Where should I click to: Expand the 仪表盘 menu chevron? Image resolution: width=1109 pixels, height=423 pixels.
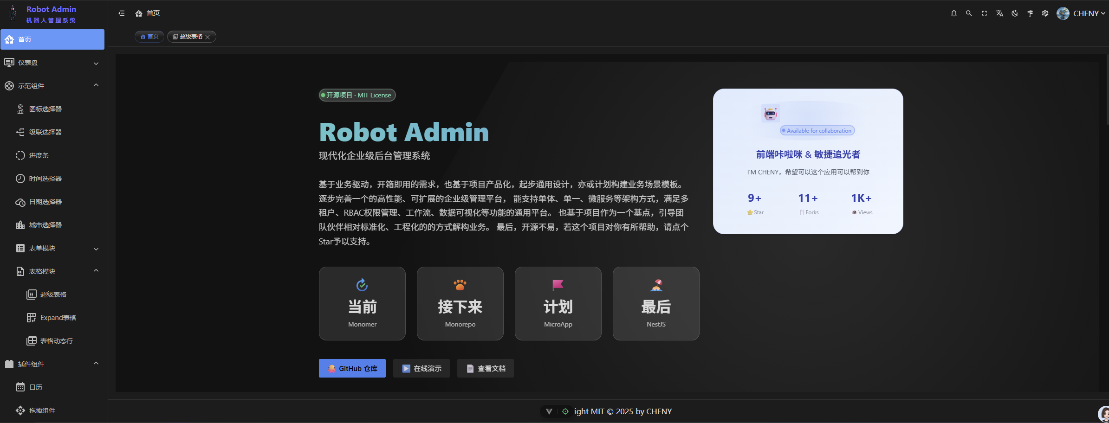(96, 63)
